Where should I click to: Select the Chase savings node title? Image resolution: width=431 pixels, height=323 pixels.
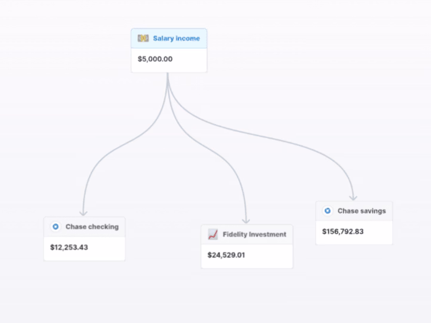(x=362, y=211)
